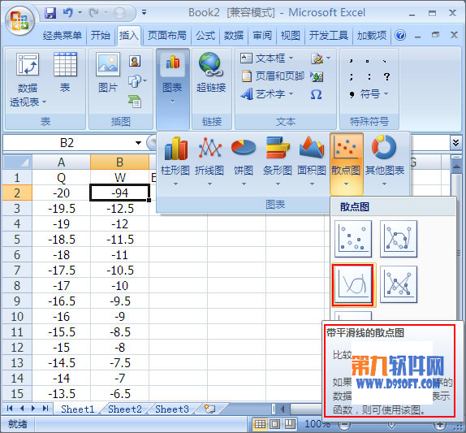Insert new worksheet tab icon

click(x=209, y=409)
